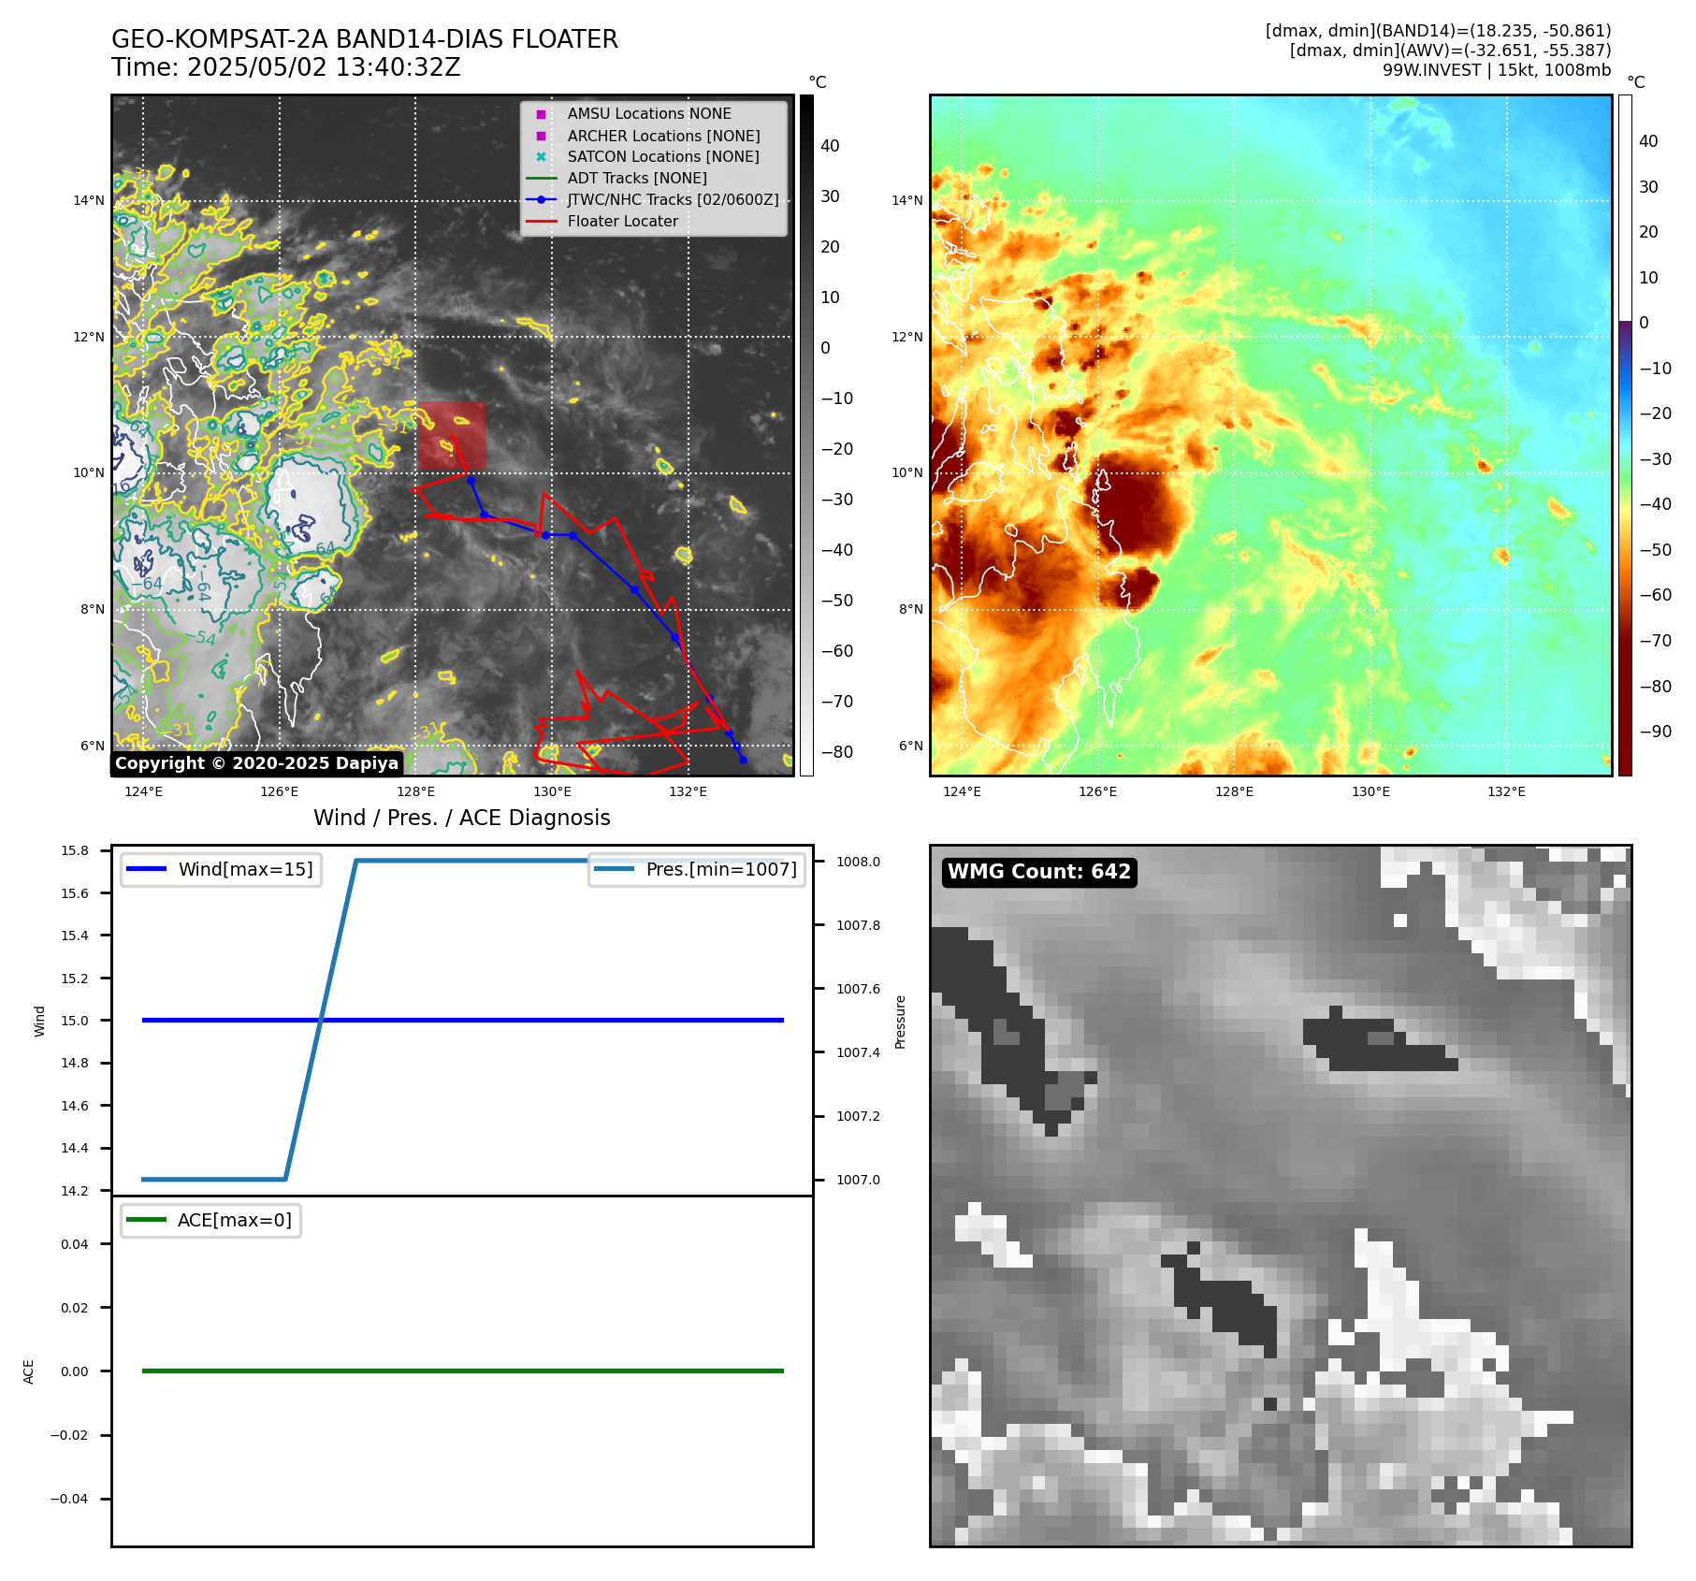Click the ACE[max=0] legend box
Screen dimensions: 1696x1581
[x=210, y=1220]
